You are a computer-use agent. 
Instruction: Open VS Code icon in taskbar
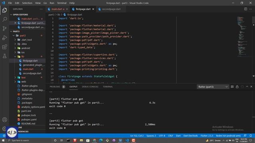tap(127, 140)
